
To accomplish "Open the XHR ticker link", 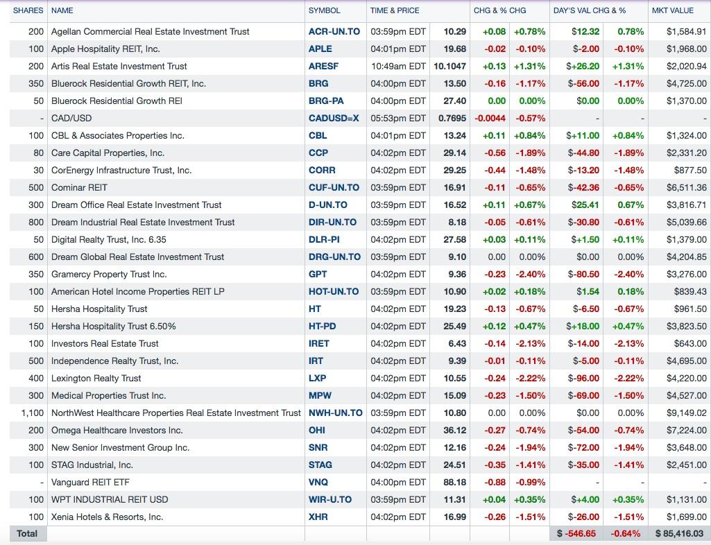I will point(318,517).
